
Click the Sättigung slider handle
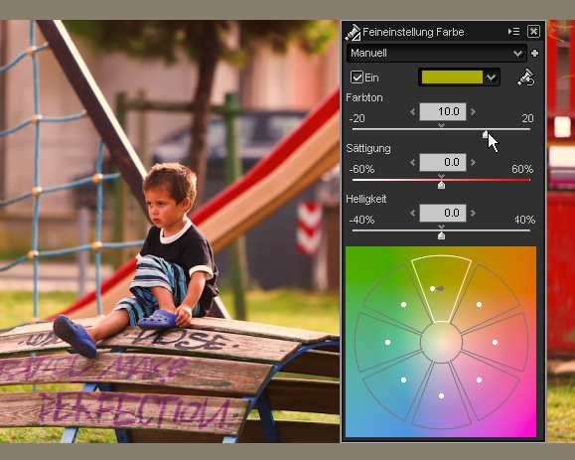pos(442,185)
